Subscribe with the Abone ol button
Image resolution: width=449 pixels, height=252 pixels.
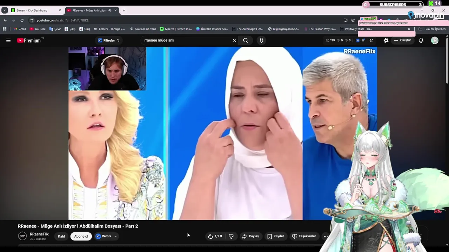point(81,236)
